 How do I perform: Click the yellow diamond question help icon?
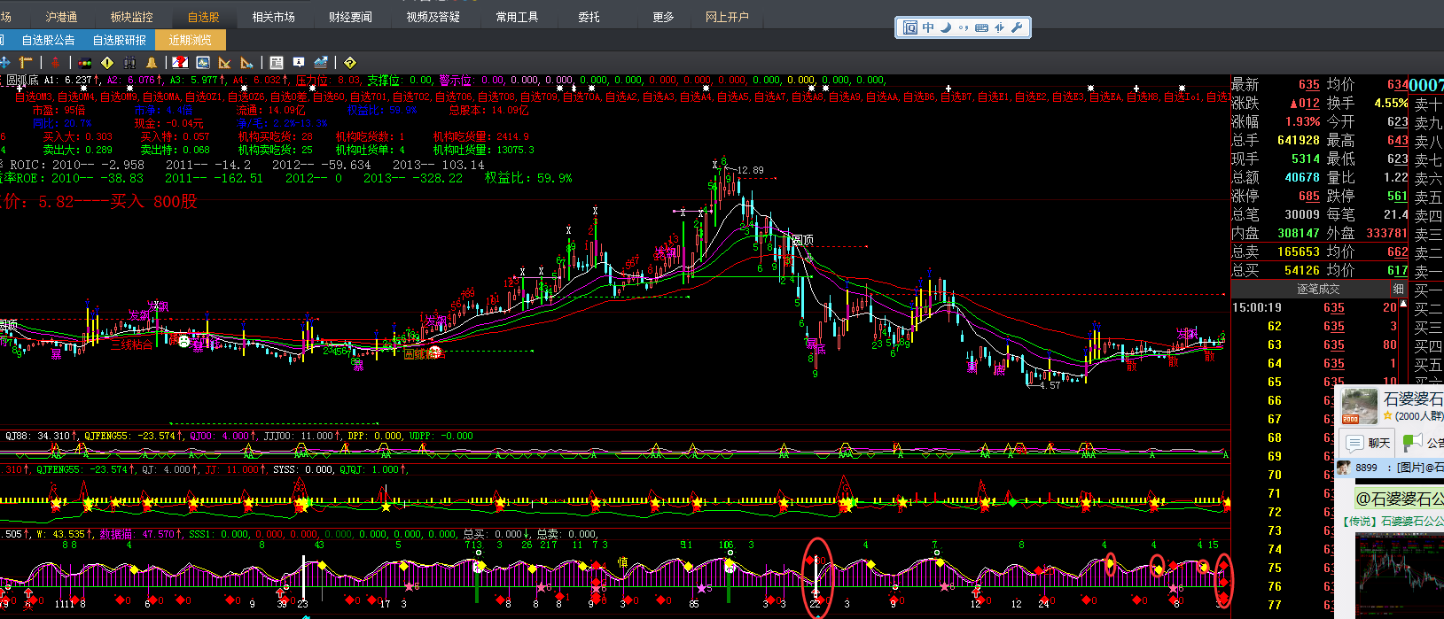350,62
